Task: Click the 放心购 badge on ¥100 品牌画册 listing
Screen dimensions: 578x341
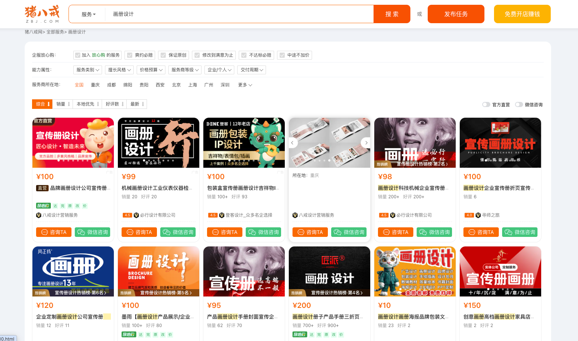Action: pyautogui.click(x=43, y=206)
